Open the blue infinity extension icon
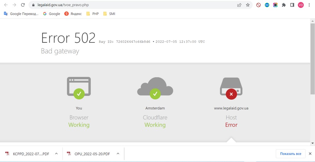The width and height of the screenshot is (315, 162). coord(267,5)
